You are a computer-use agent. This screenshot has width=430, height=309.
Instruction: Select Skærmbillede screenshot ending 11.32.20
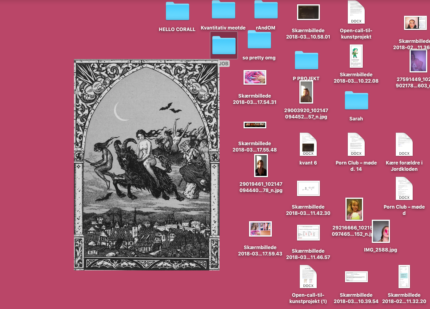404,276
